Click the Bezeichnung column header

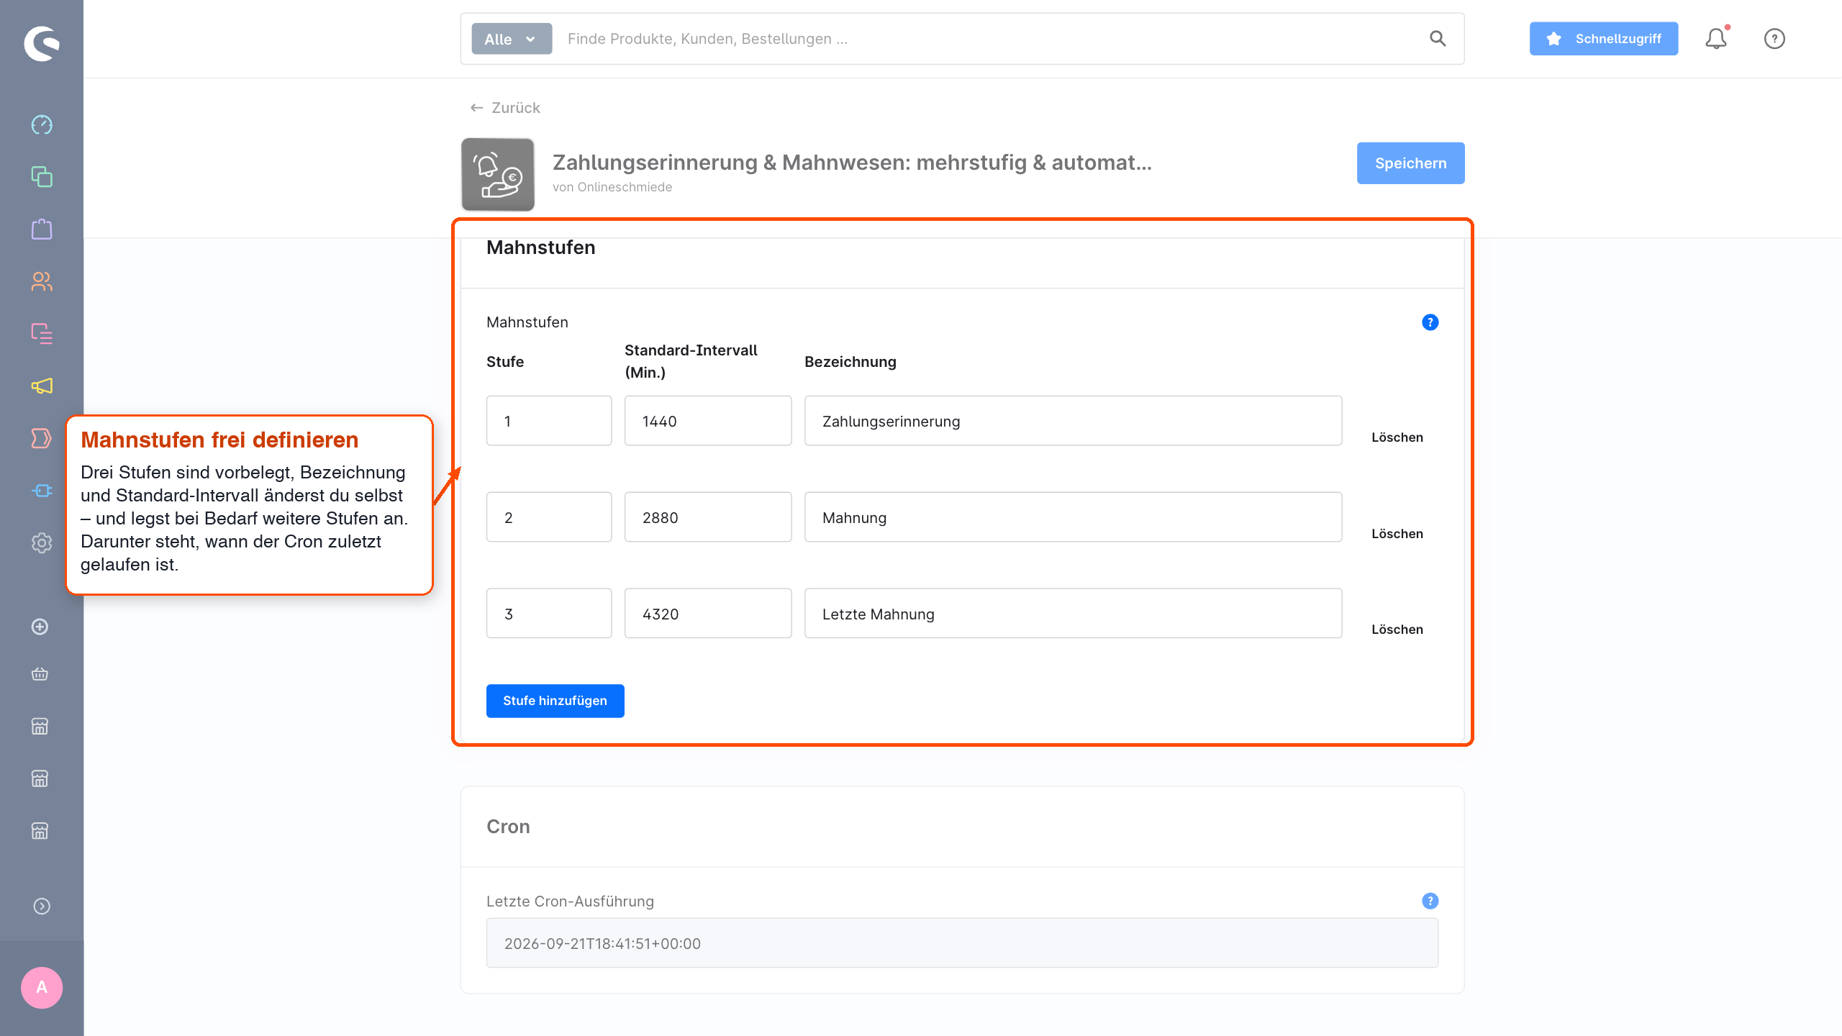850,362
